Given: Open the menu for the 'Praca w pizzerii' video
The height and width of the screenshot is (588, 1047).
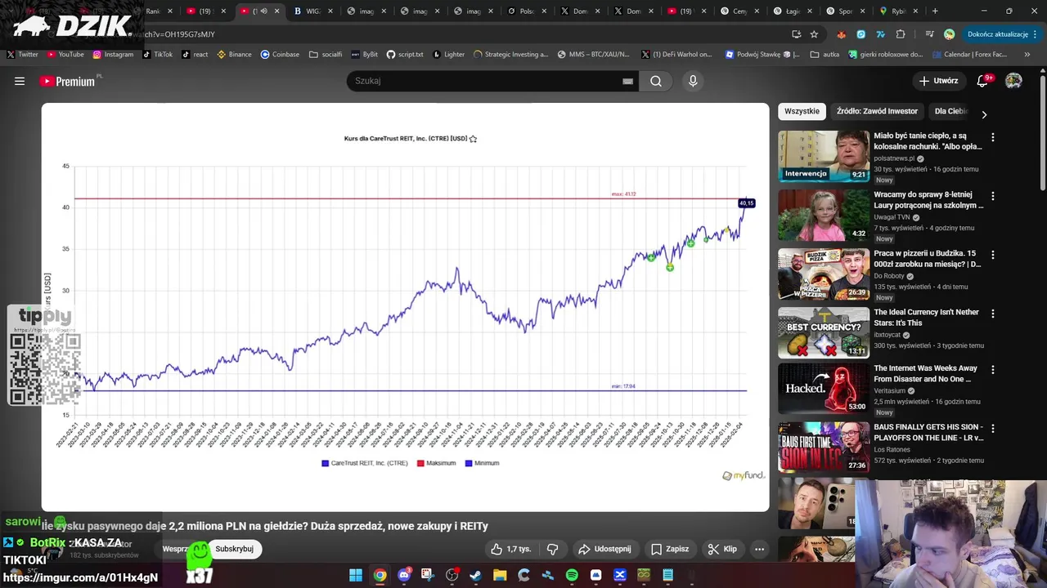Looking at the screenshot, I should [x=993, y=255].
